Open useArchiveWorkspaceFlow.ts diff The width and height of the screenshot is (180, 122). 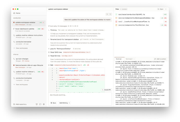(134, 22)
